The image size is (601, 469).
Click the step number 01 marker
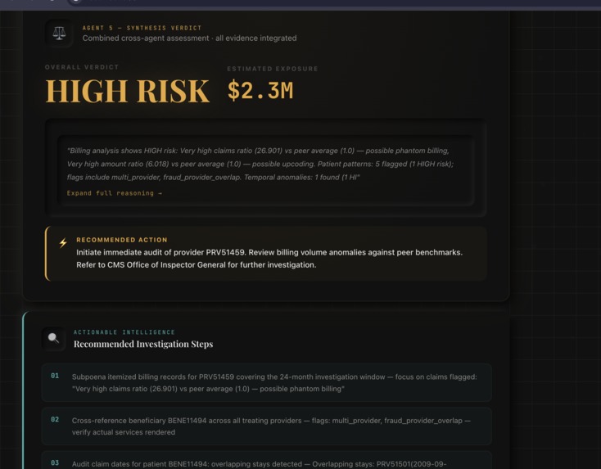coord(55,376)
